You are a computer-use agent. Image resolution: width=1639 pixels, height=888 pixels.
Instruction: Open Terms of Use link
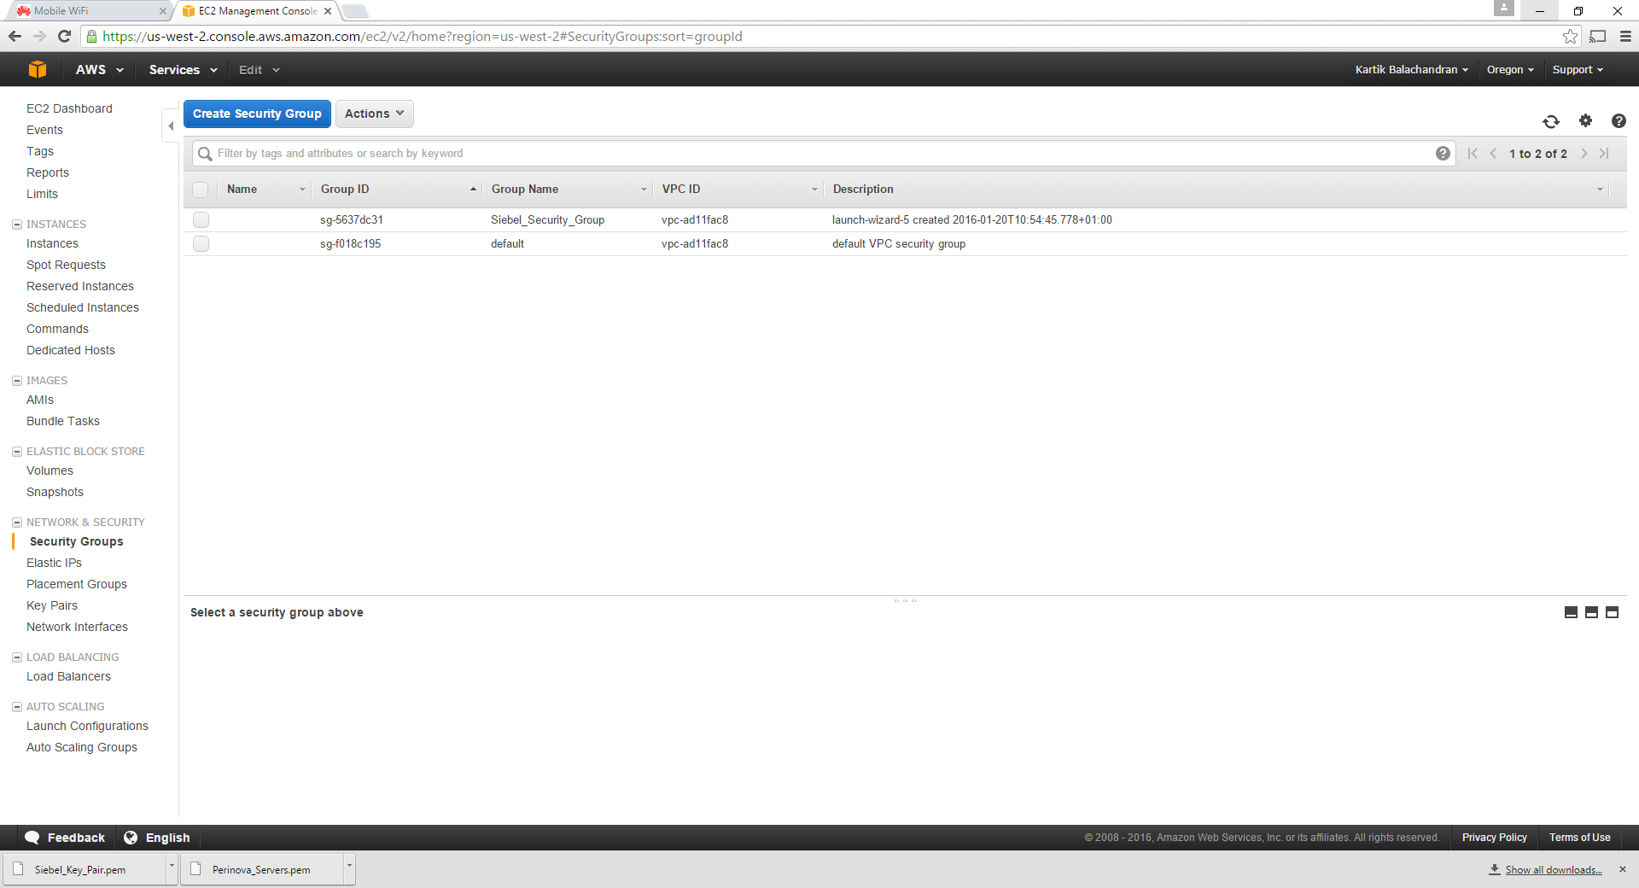tap(1579, 838)
